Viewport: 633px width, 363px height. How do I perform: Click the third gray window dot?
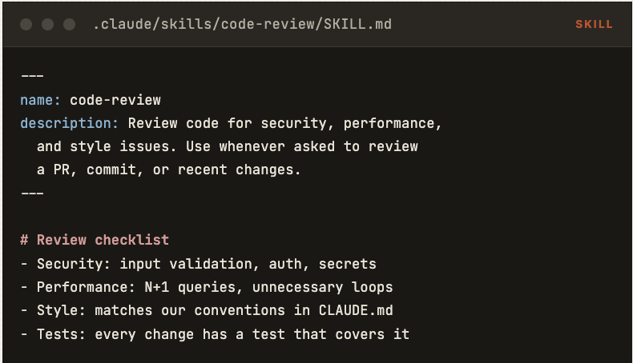[x=70, y=25]
